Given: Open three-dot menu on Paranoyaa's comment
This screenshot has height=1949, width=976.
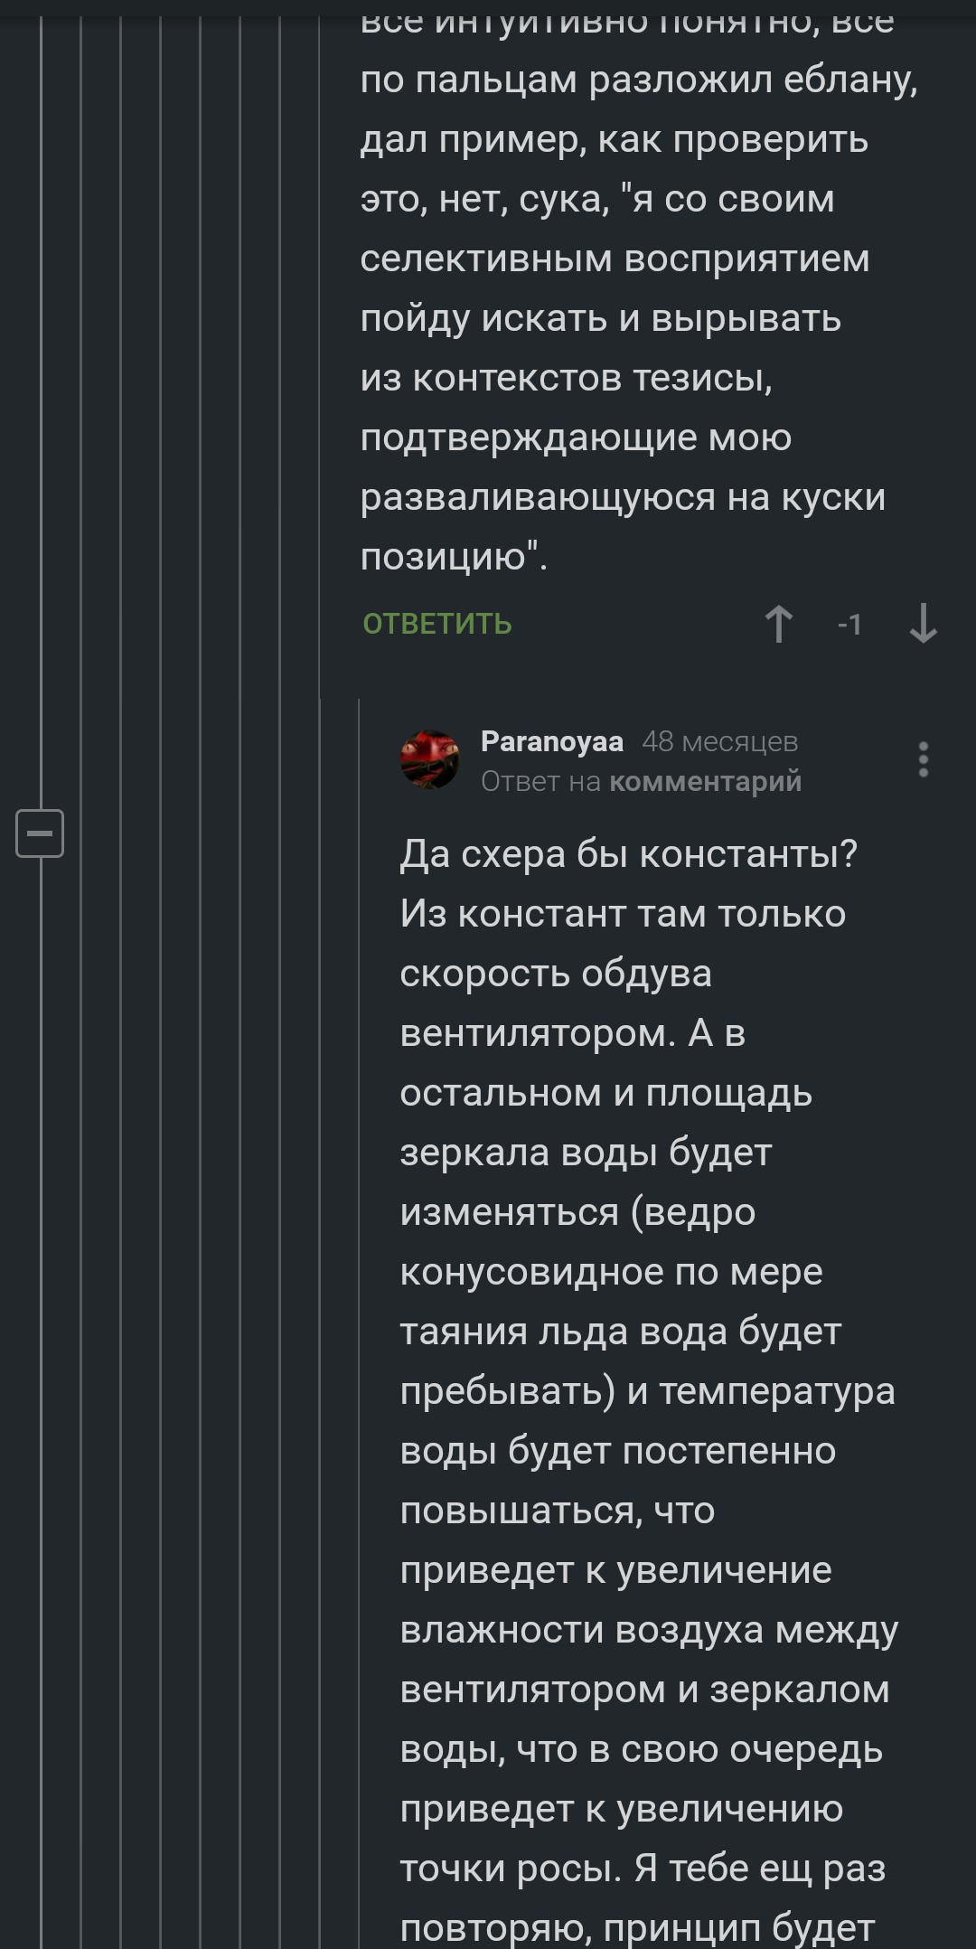Looking at the screenshot, I should [923, 759].
